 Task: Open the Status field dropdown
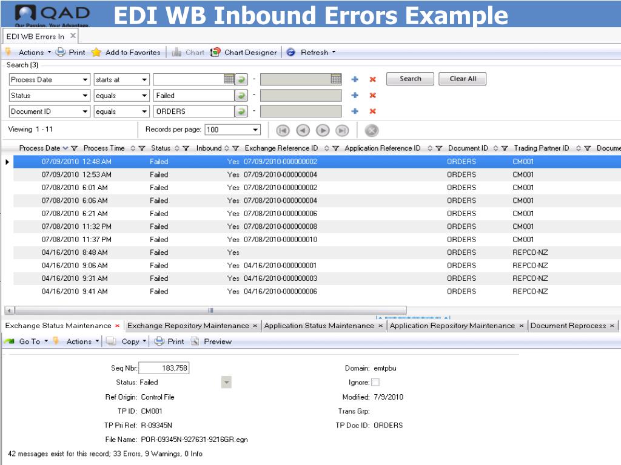point(85,96)
